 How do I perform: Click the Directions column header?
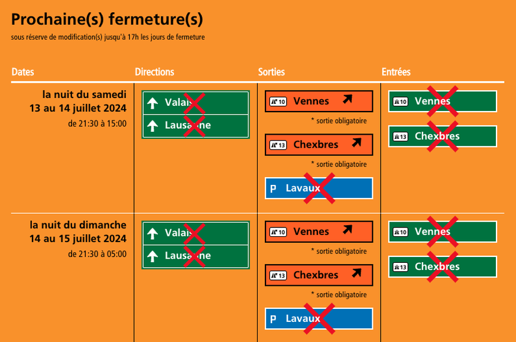click(x=154, y=72)
